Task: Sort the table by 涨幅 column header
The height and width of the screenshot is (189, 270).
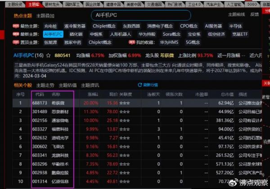Action: pyautogui.click(x=92, y=94)
